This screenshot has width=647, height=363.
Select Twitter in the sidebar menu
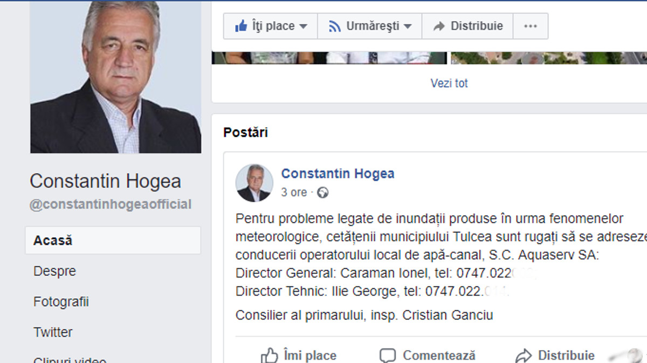(x=53, y=332)
